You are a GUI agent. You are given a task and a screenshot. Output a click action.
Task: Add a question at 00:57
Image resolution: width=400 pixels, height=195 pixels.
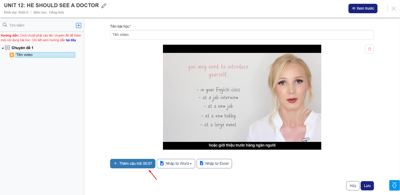coord(132,164)
